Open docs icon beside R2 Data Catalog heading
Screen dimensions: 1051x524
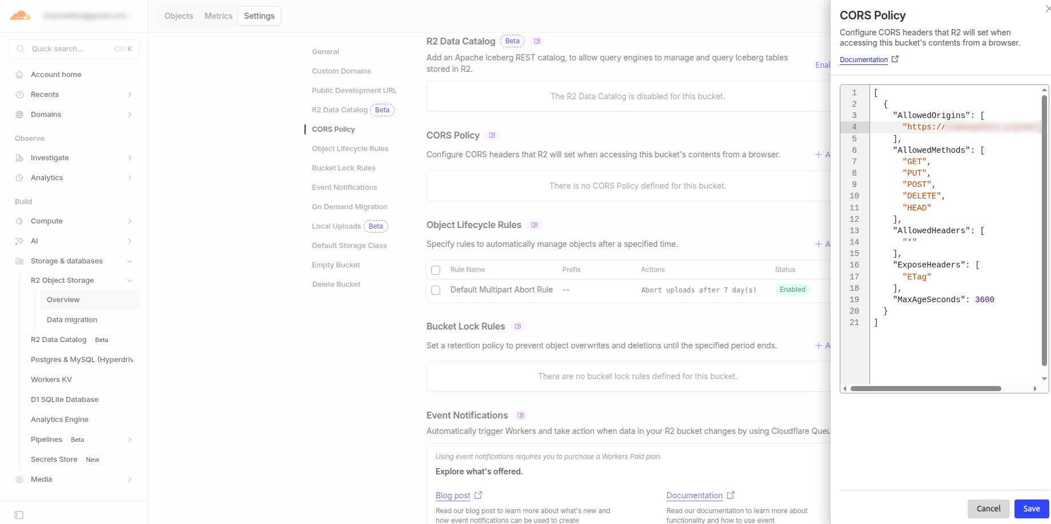tap(537, 41)
